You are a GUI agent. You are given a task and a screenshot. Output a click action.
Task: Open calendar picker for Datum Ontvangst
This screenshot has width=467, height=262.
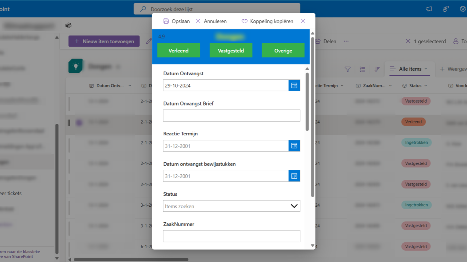tap(294, 86)
